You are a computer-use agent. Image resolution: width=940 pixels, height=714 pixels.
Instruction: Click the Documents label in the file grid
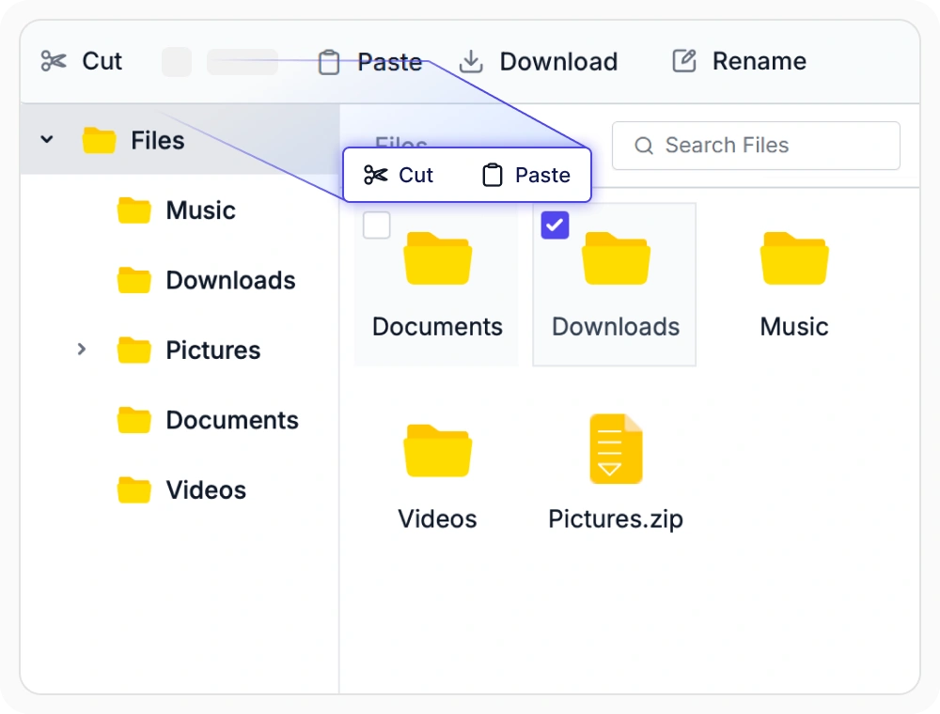pos(438,327)
